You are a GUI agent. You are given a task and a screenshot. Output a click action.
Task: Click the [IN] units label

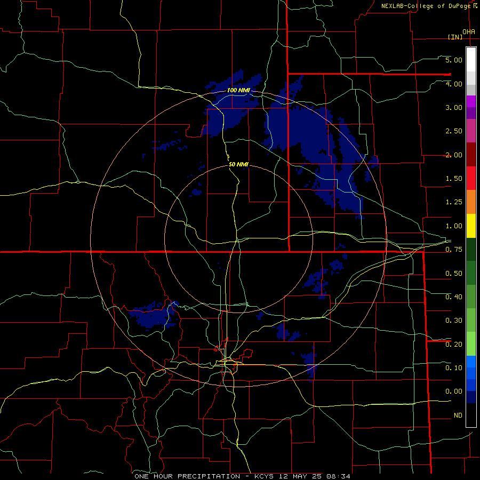click(455, 37)
